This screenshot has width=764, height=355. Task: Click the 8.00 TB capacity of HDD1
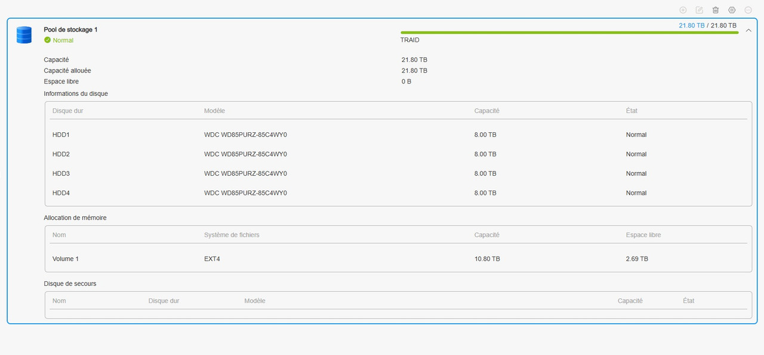485,135
